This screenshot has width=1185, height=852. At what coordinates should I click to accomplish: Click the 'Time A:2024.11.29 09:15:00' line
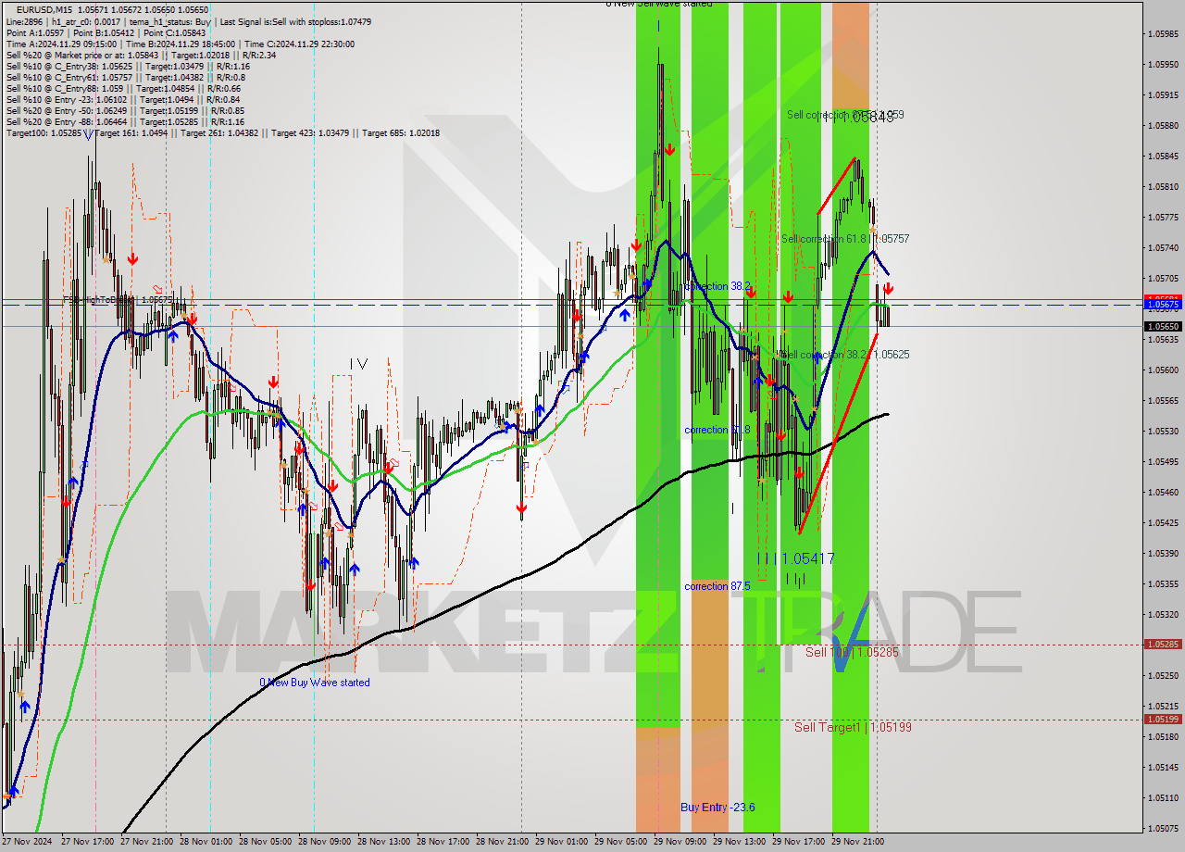61,44
